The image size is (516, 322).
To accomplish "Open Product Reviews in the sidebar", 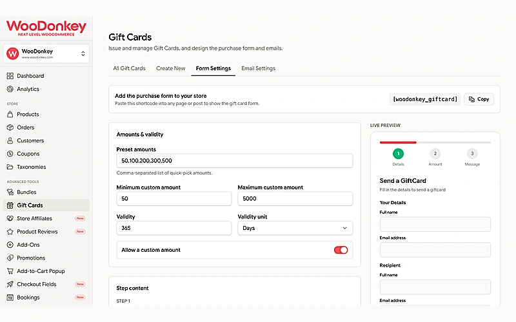I will click(46, 232).
